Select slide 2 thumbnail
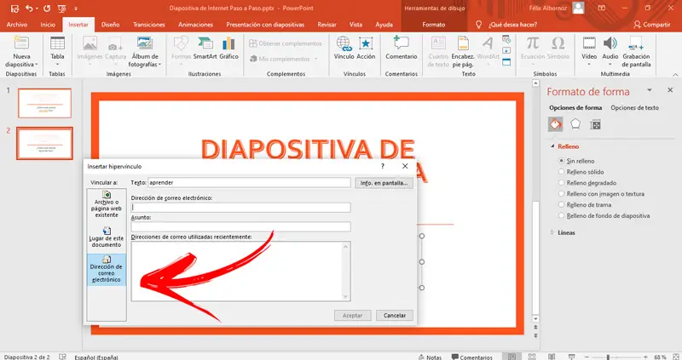The width and height of the screenshot is (682, 360). click(x=44, y=143)
